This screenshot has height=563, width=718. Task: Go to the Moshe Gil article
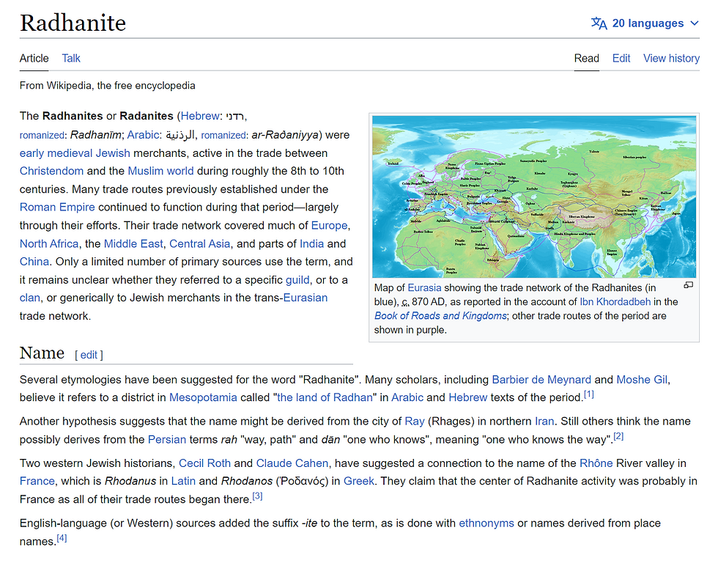(642, 380)
